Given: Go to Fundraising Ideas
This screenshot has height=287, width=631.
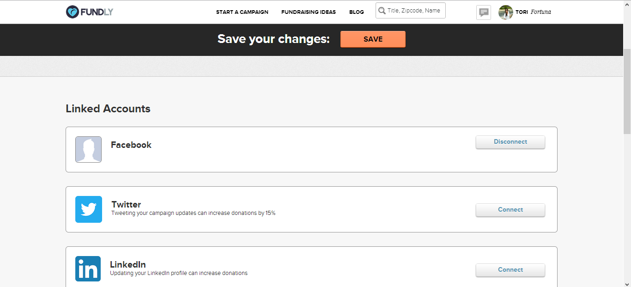Looking at the screenshot, I should point(309,12).
